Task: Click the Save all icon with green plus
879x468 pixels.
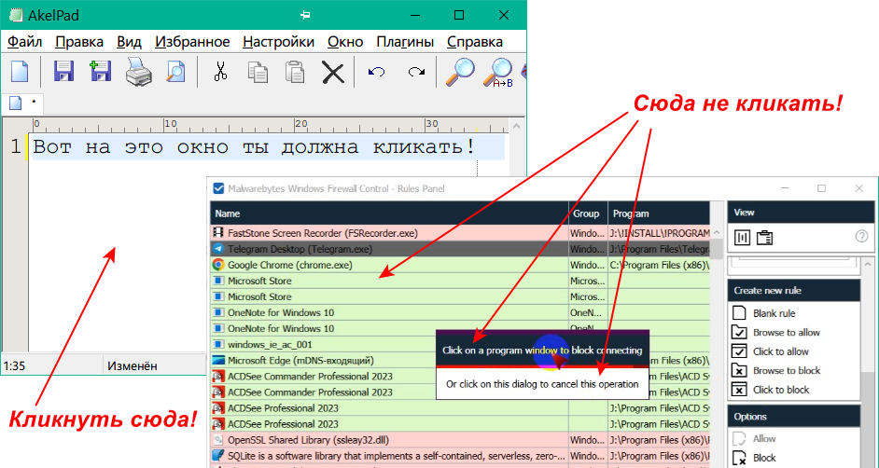Action: (101, 72)
